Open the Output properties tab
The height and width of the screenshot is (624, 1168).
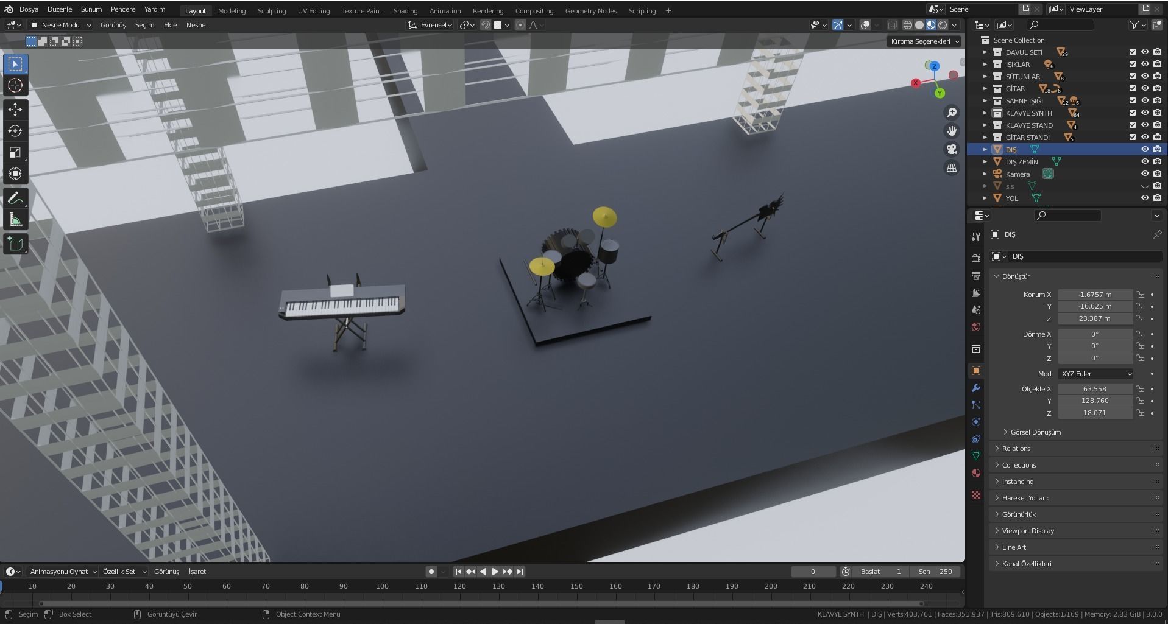point(976,276)
